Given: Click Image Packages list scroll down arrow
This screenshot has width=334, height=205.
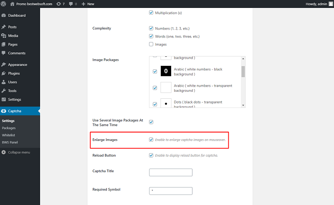Looking at the screenshot, I should [x=243, y=105].
